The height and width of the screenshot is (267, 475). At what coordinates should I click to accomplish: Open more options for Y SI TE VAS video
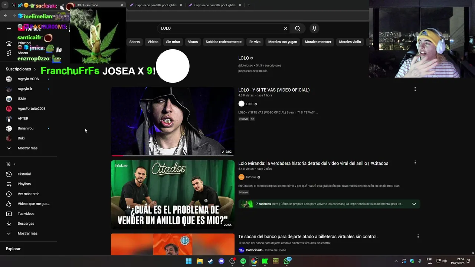(415, 89)
